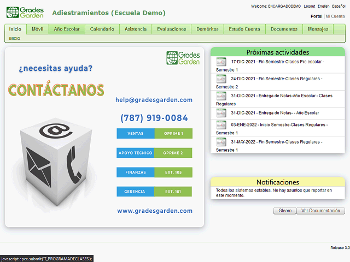Open calendar icon for 31-MAY-2022 activity

click(x=221, y=142)
